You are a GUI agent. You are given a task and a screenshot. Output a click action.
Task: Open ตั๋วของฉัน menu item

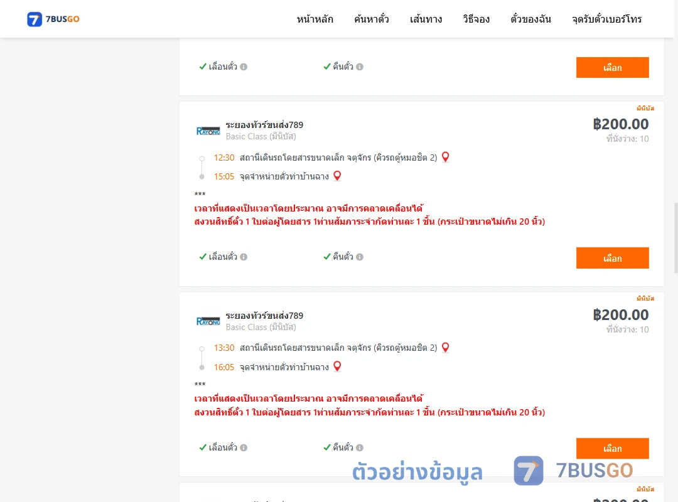click(530, 19)
